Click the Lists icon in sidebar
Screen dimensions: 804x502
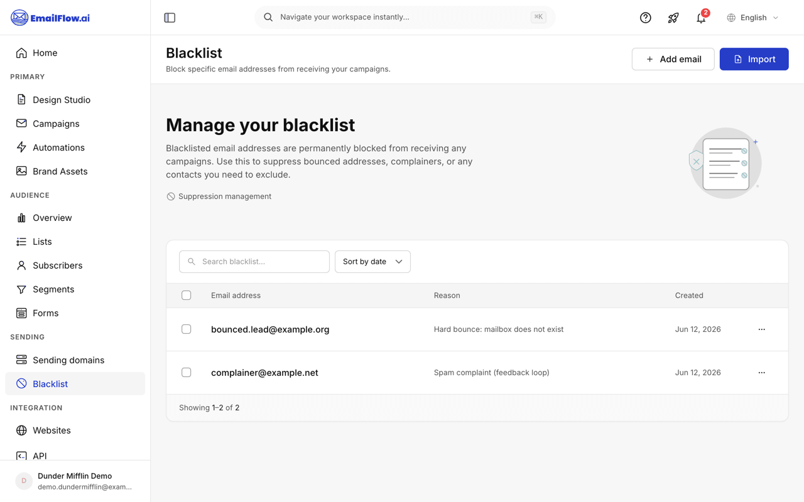click(21, 242)
